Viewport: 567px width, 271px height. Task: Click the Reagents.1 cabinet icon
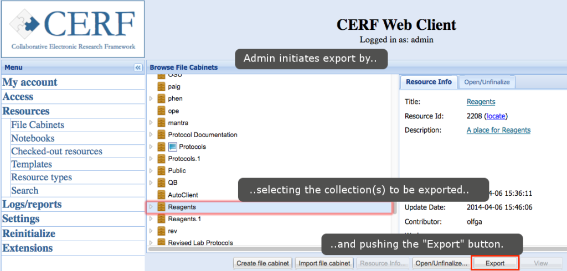[161, 219]
